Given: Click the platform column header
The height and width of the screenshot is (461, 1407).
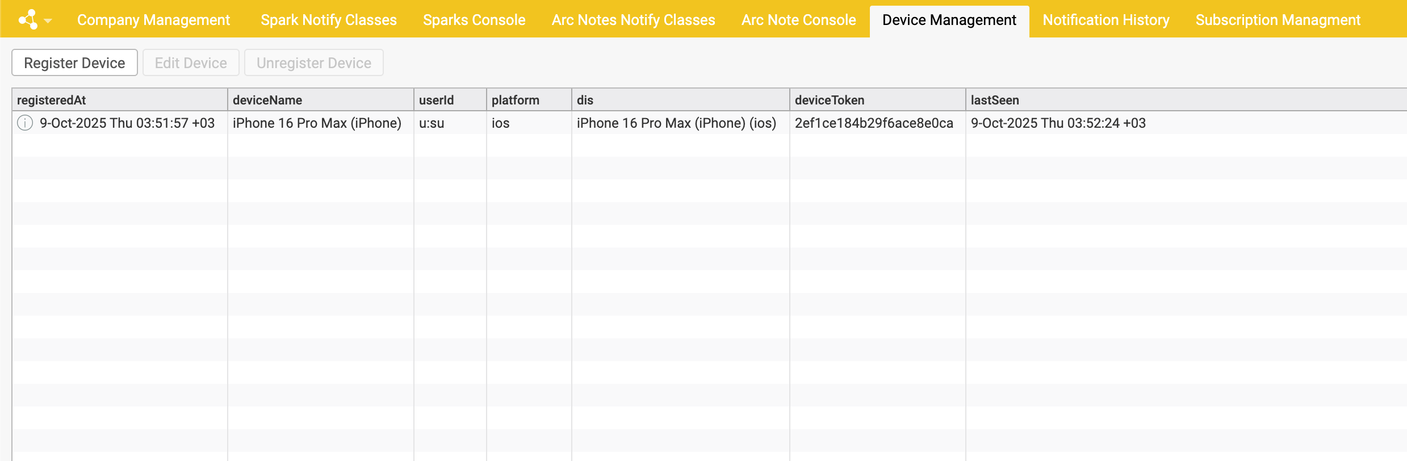Looking at the screenshot, I should click(x=528, y=100).
